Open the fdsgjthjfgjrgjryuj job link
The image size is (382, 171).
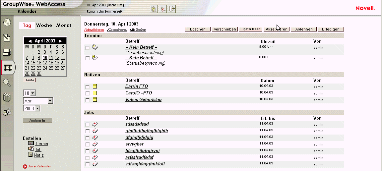(x=143, y=150)
